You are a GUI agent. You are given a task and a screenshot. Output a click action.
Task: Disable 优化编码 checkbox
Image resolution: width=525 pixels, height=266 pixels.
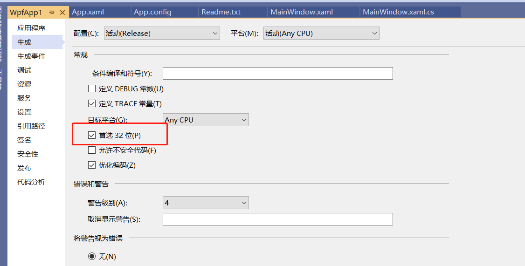click(92, 165)
